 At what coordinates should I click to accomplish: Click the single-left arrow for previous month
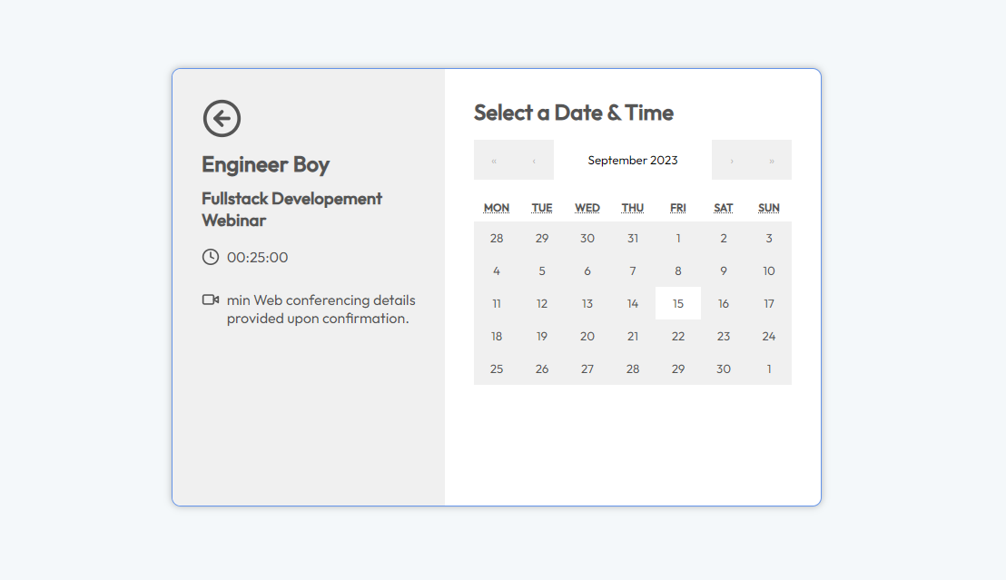pyautogui.click(x=534, y=160)
